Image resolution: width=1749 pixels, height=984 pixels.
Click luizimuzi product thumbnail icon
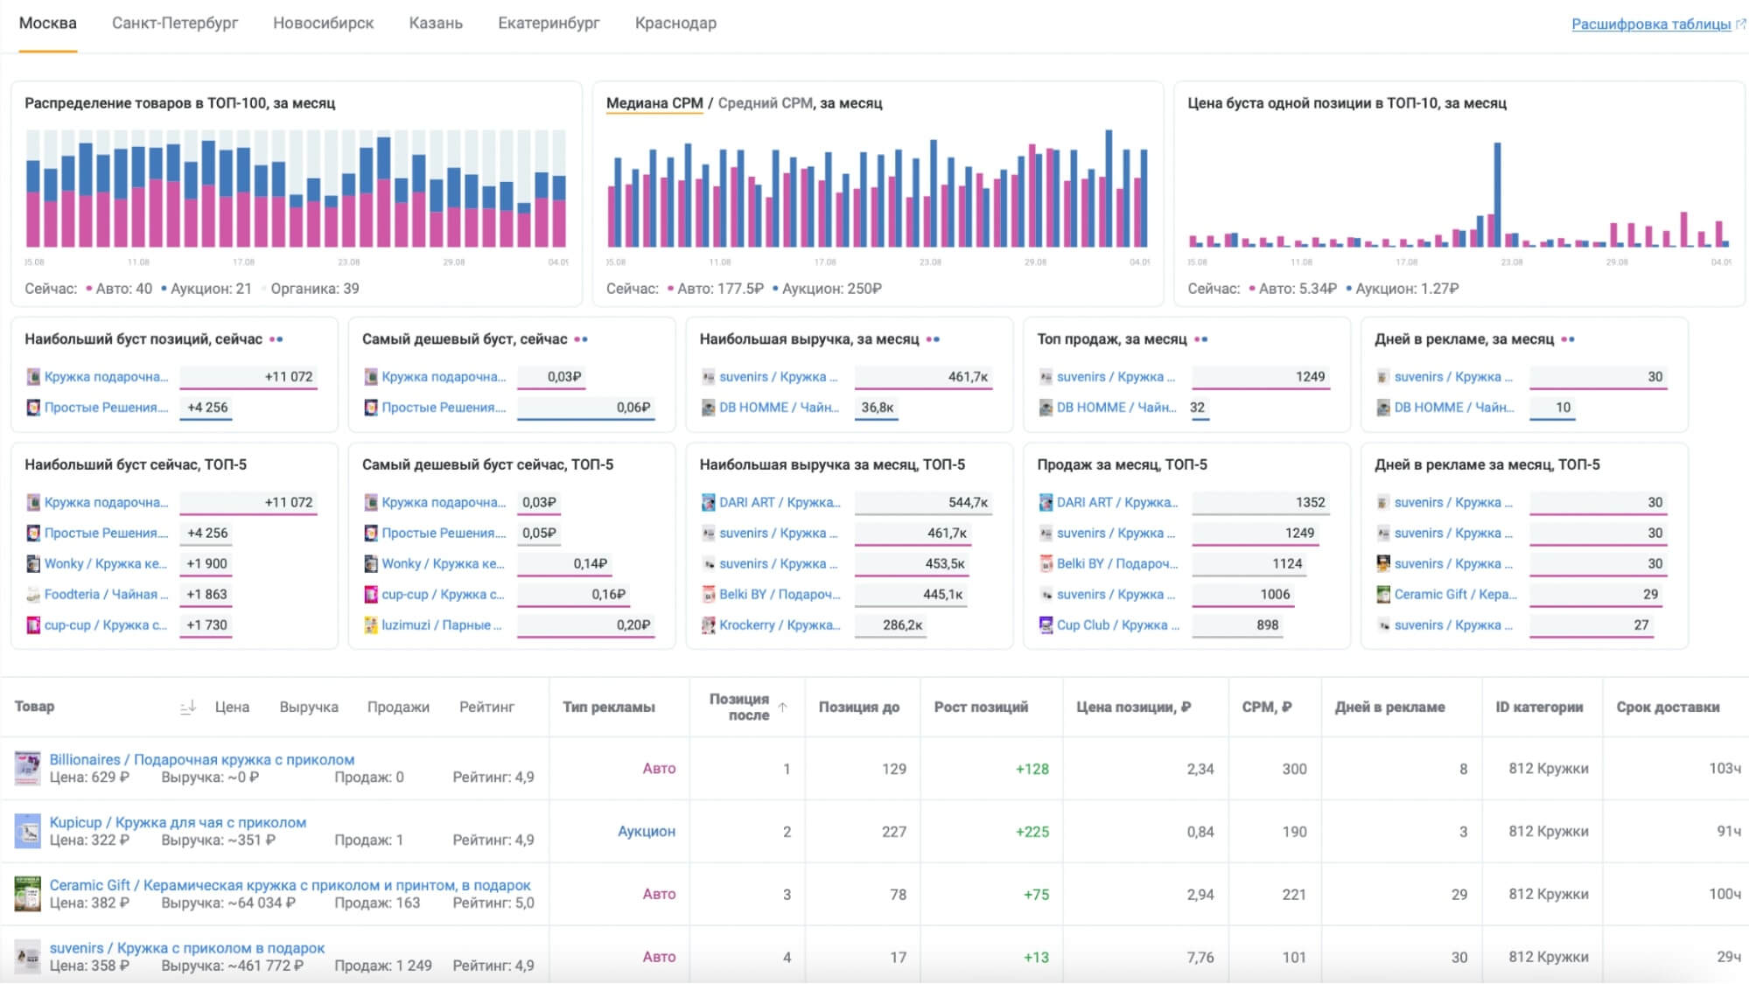click(x=371, y=625)
